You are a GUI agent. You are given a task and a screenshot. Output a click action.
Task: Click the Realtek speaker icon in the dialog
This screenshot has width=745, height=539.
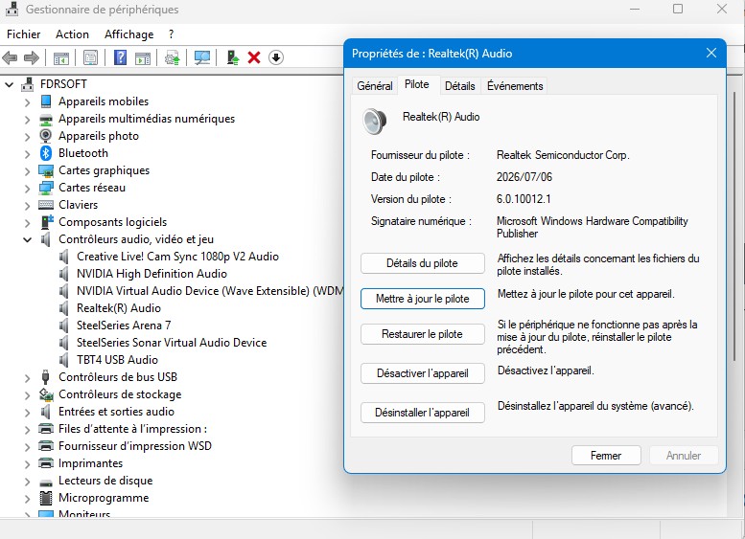pos(374,121)
